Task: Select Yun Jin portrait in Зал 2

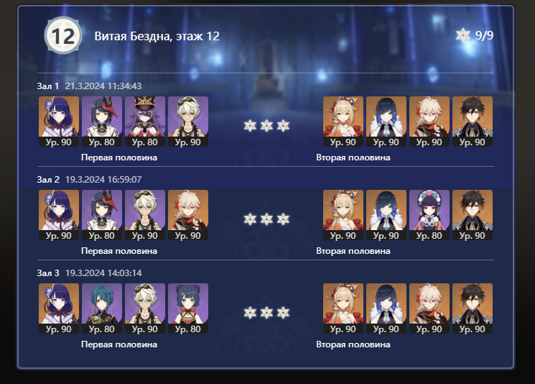Action: [429, 215]
